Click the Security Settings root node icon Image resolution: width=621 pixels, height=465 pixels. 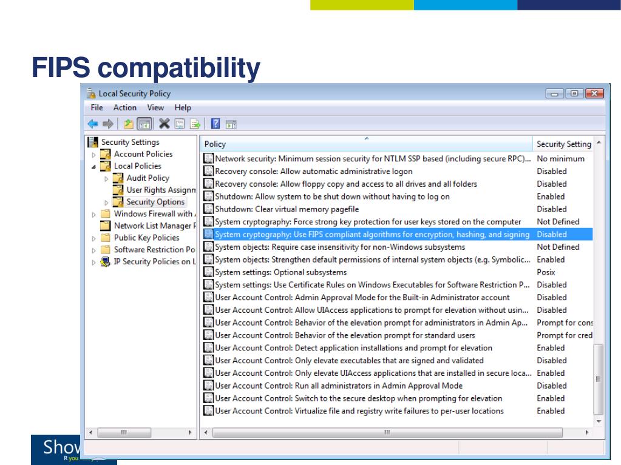(93, 142)
